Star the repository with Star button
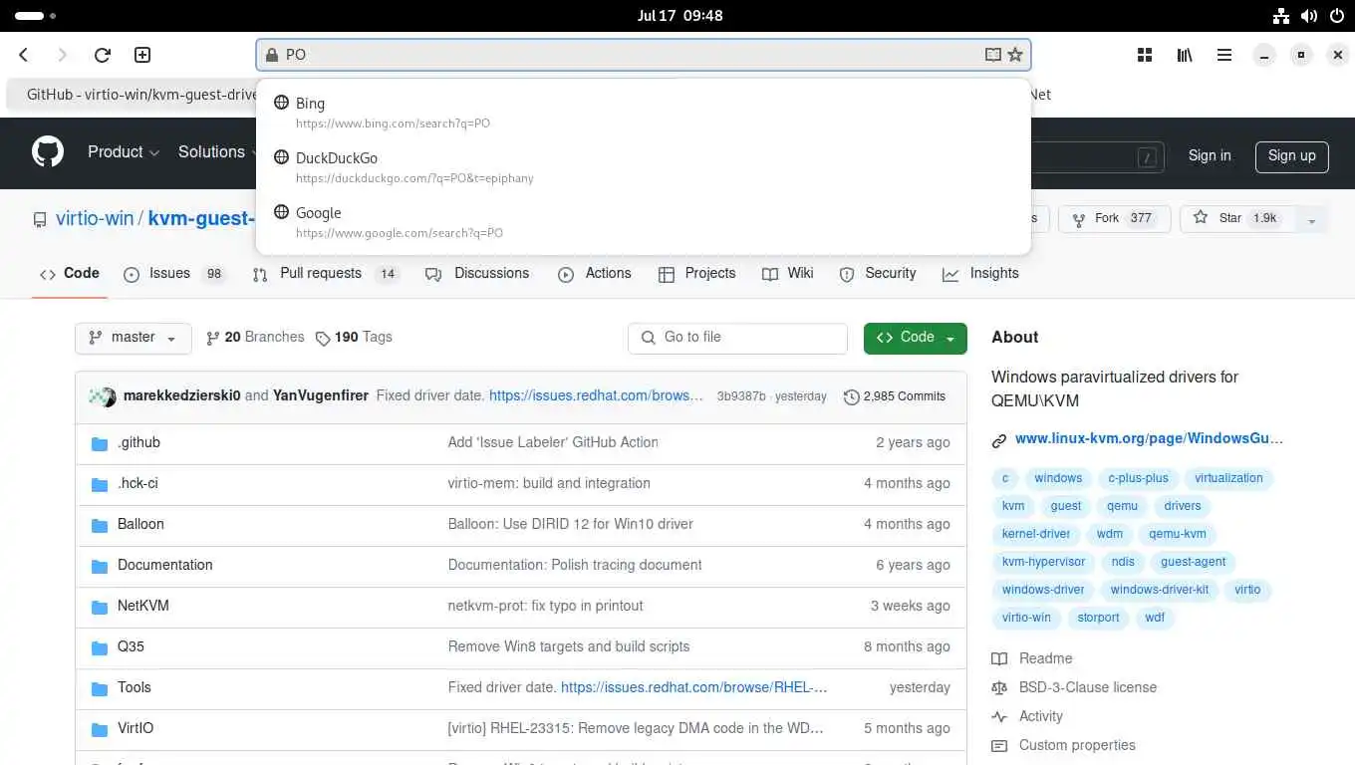The width and height of the screenshot is (1355, 765). [x=1237, y=219]
